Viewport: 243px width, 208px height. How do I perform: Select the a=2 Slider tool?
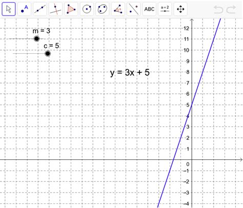coord(165,9)
